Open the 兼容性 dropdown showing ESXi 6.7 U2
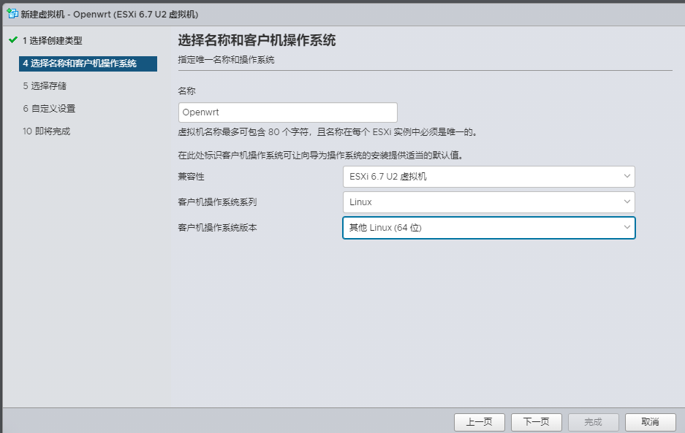Screen dimensions: 685x433 point(488,177)
